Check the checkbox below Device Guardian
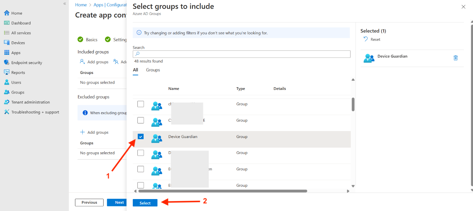Screen dimensions: 473x211 (141, 153)
